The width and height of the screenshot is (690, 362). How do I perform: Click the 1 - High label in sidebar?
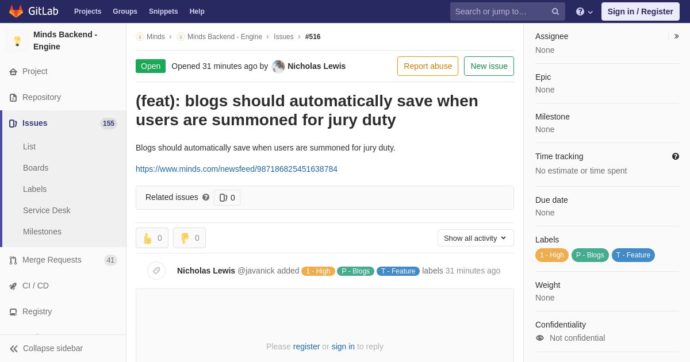point(552,255)
